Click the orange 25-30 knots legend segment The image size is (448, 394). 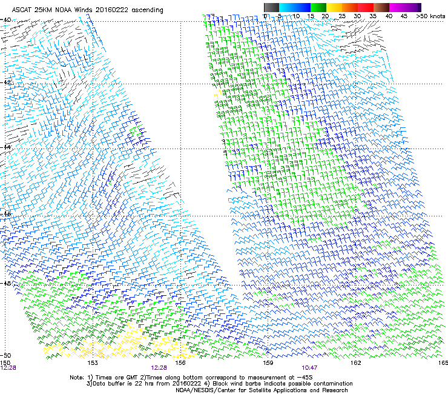click(350, 8)
